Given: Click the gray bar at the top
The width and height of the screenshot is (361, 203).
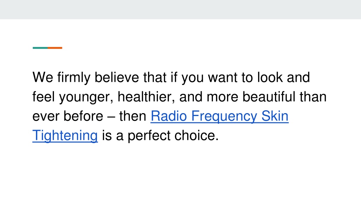Looking at the screenshot, I should pyautogui.click(x=180, y=10).
